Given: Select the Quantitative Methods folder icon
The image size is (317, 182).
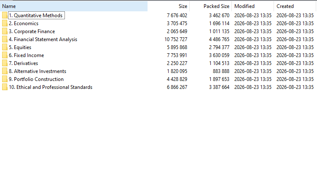Looking at the screenshot, I should tap(5, 15).
